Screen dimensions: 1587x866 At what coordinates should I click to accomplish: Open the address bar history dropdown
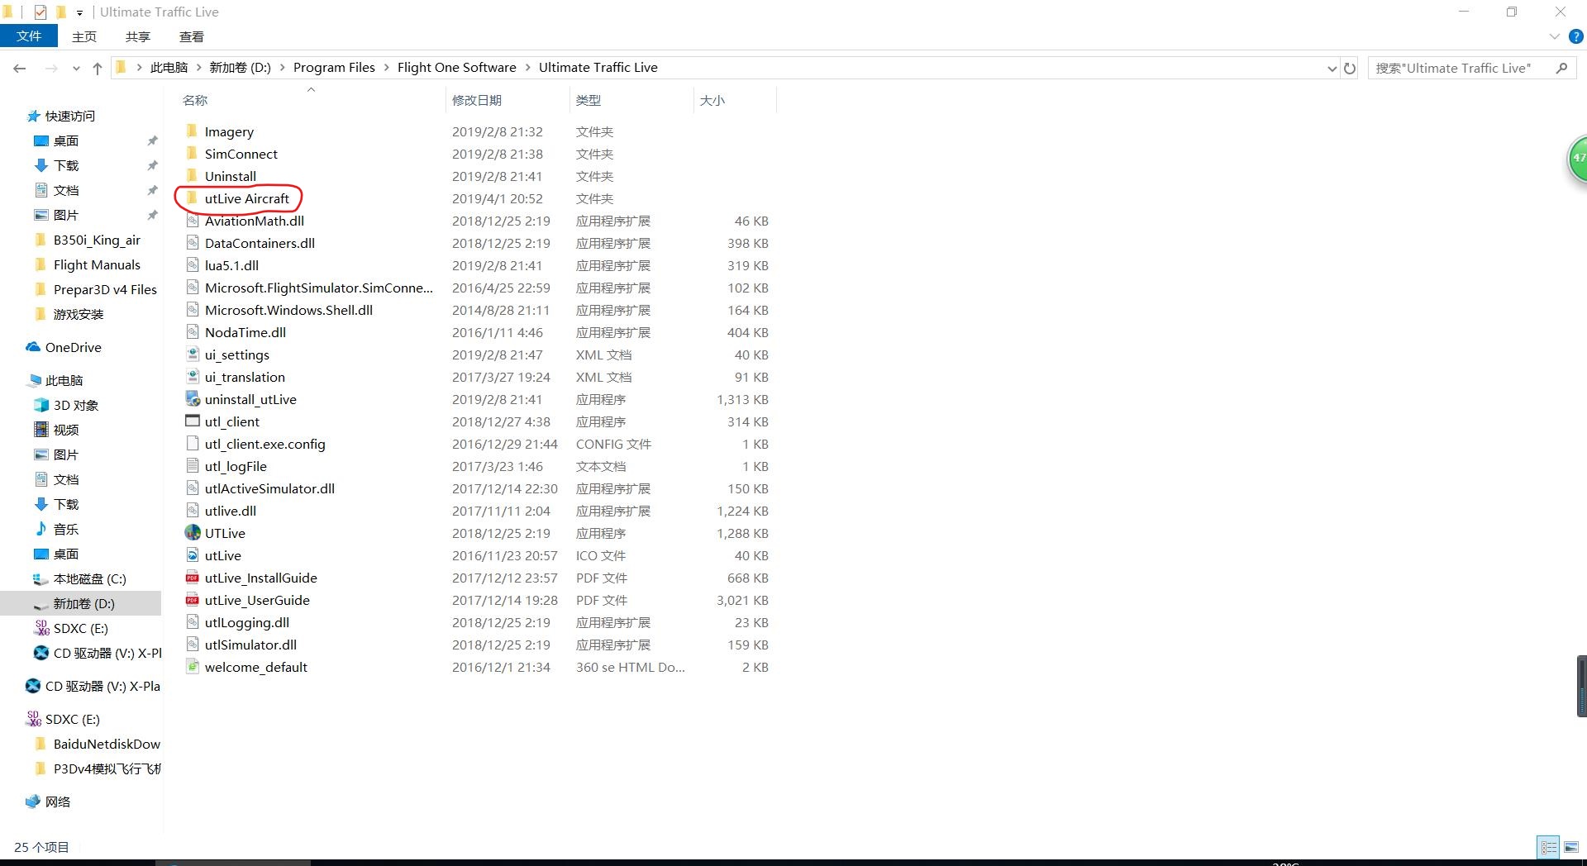click(x=1332, y=69)
